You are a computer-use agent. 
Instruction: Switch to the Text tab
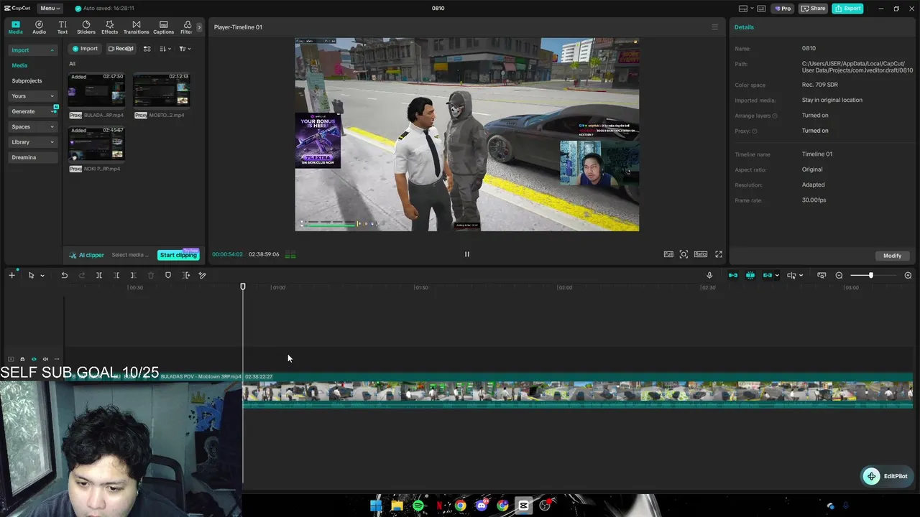click(63, 27)
